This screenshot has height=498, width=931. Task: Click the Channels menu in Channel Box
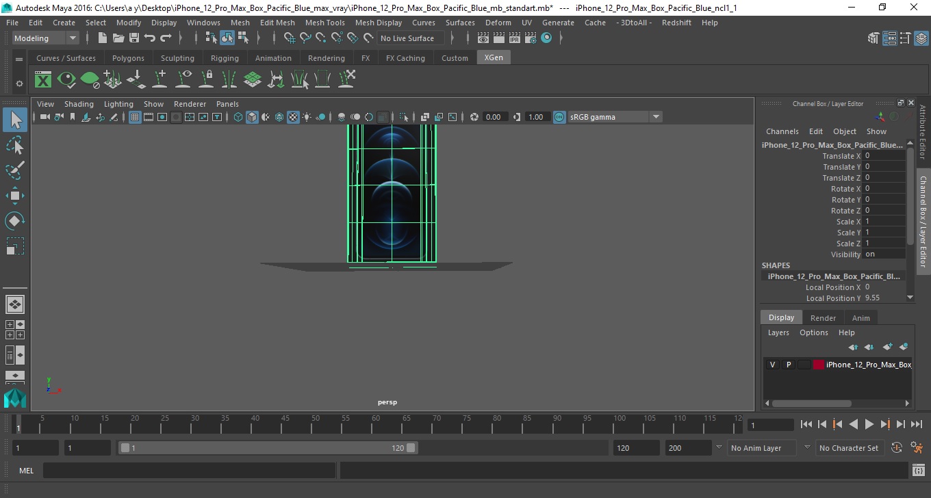pyautogui.click(x=782, y=131)
